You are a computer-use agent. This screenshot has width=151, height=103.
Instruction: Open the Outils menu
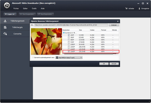pos(34,8)
